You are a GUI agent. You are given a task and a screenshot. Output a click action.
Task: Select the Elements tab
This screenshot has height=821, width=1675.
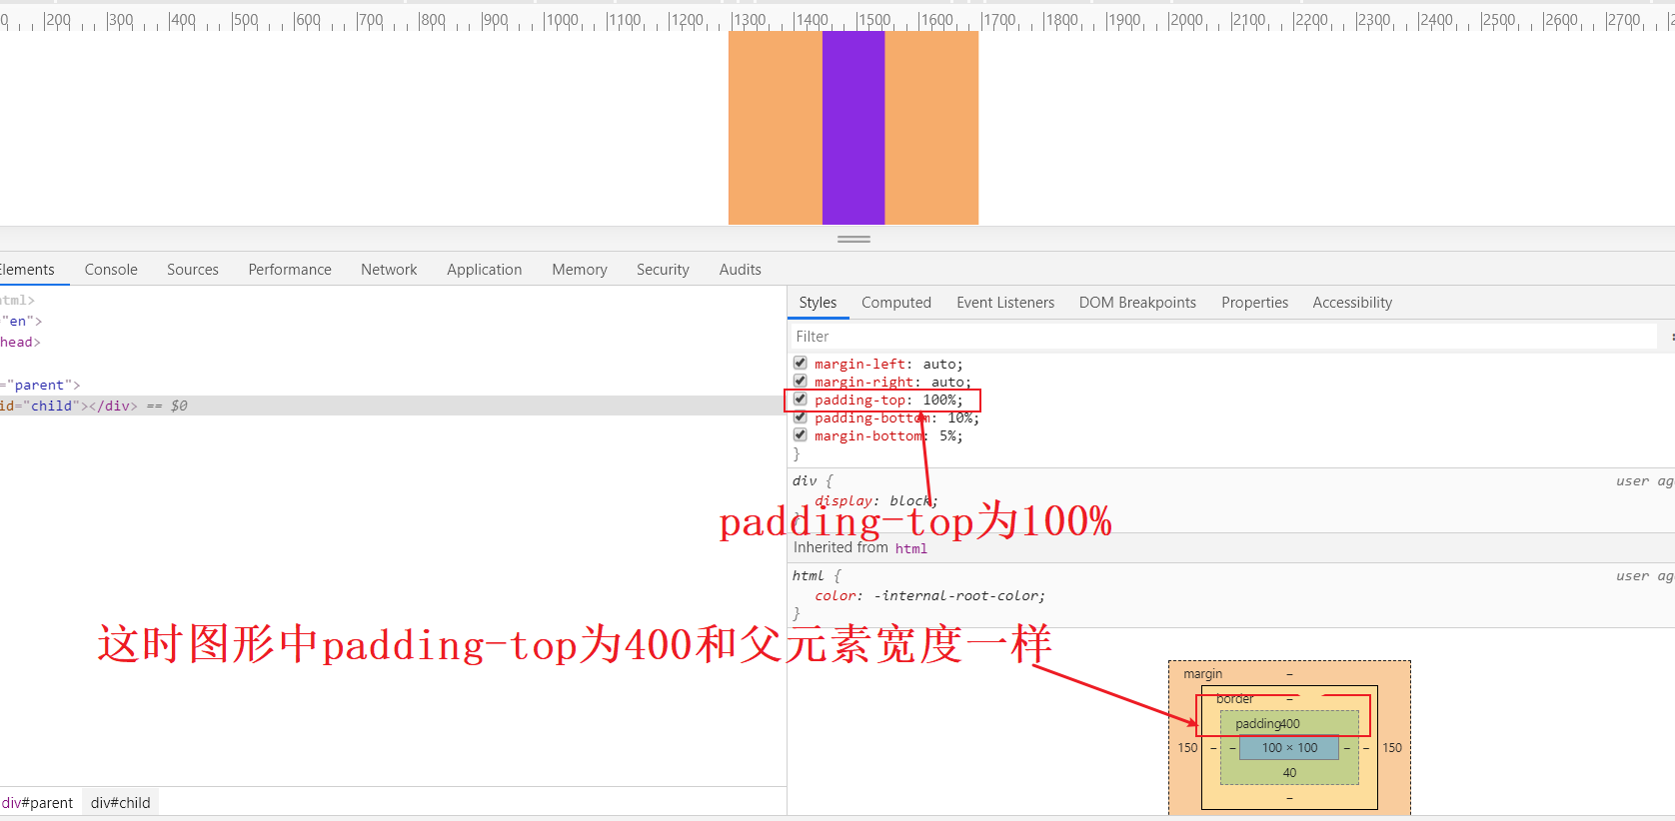[x=27, y=270]
